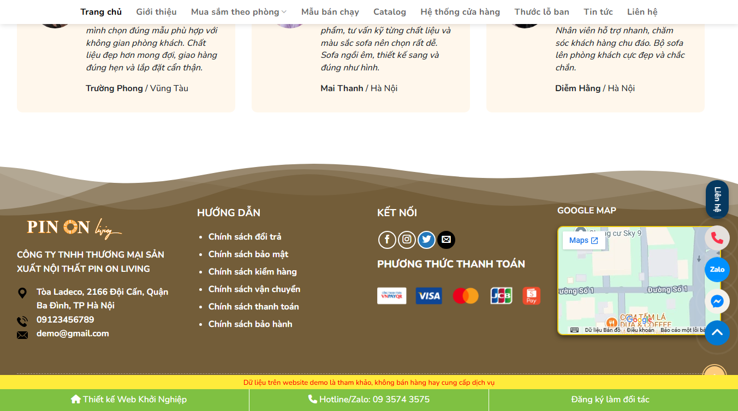The height and width of the screenshot is (411, 738).
Task: Expand the Mua sắm theo phòng dropdown
Action: coord(239,12)
